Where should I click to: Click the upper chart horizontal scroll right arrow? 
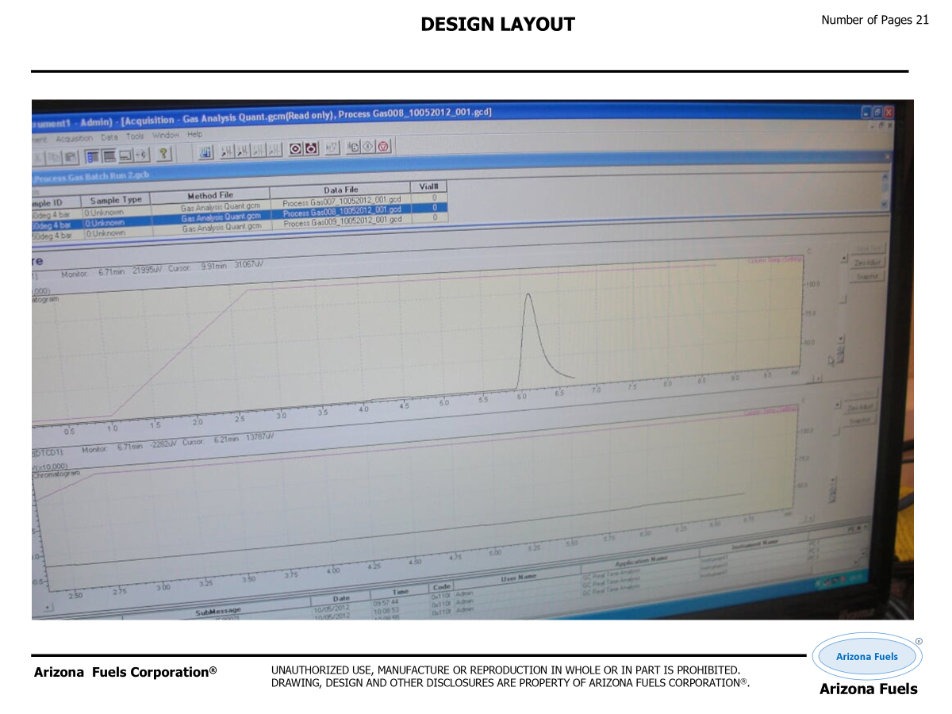819,378
